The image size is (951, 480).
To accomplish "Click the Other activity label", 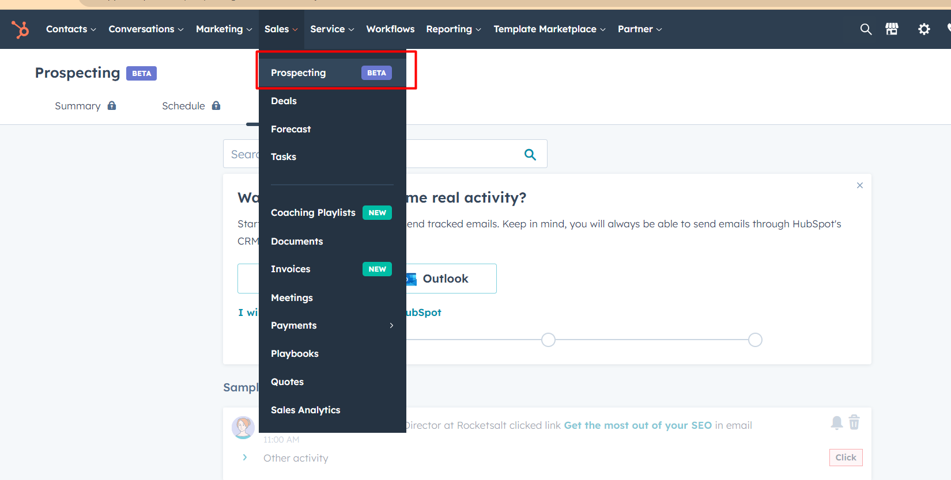I will click(x=296, y=458).
